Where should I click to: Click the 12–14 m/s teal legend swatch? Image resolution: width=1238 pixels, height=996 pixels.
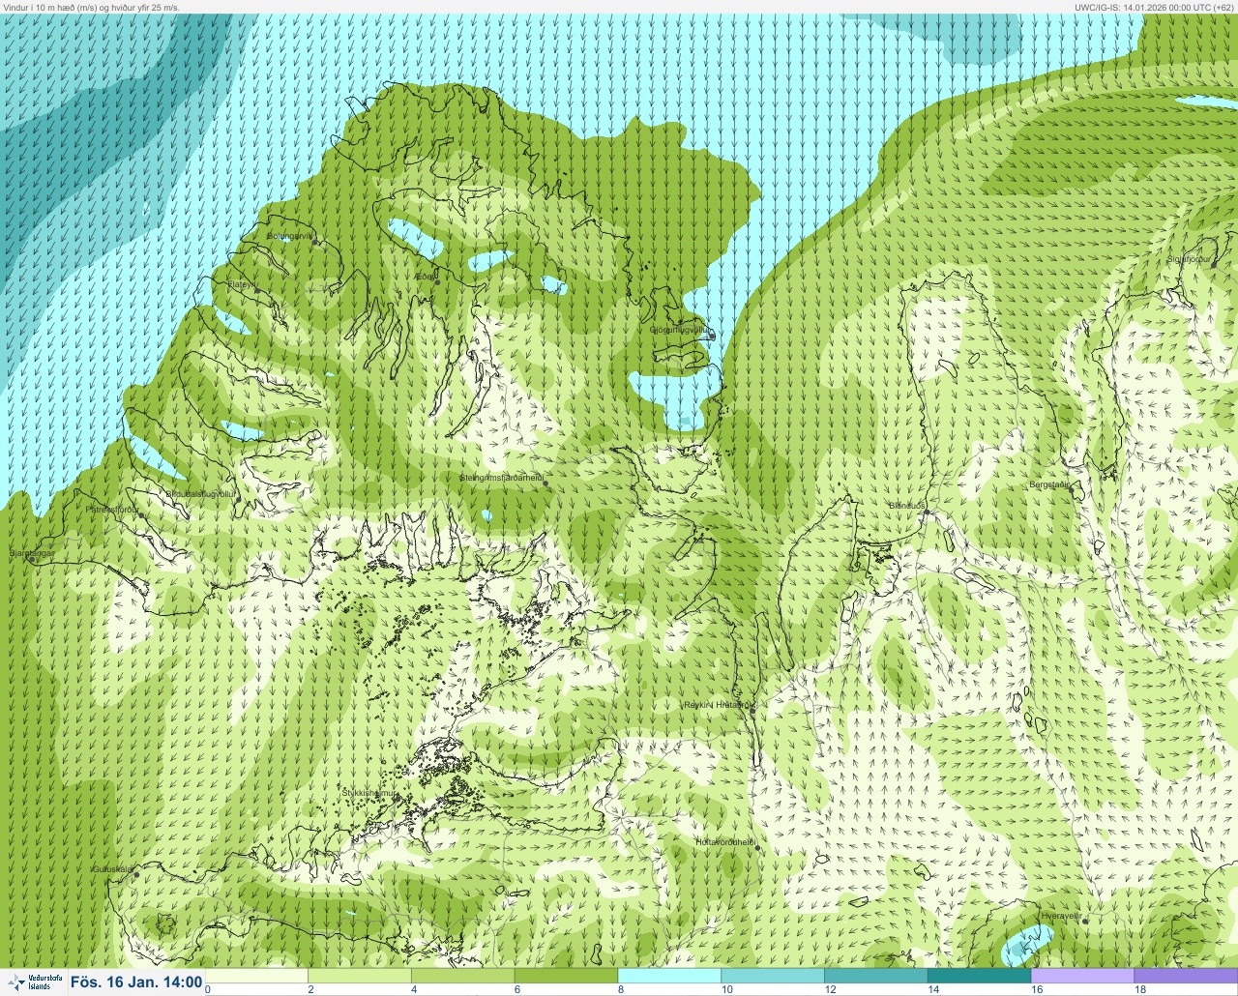875,976
